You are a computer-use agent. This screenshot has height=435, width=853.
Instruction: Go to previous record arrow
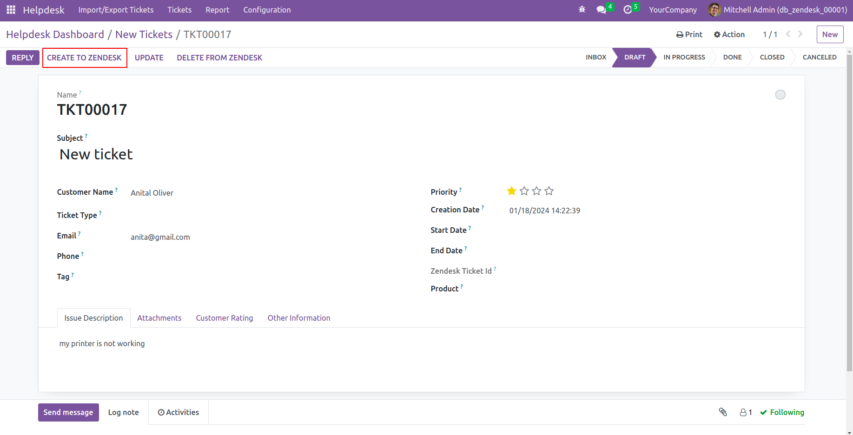[x=788, y=34]
